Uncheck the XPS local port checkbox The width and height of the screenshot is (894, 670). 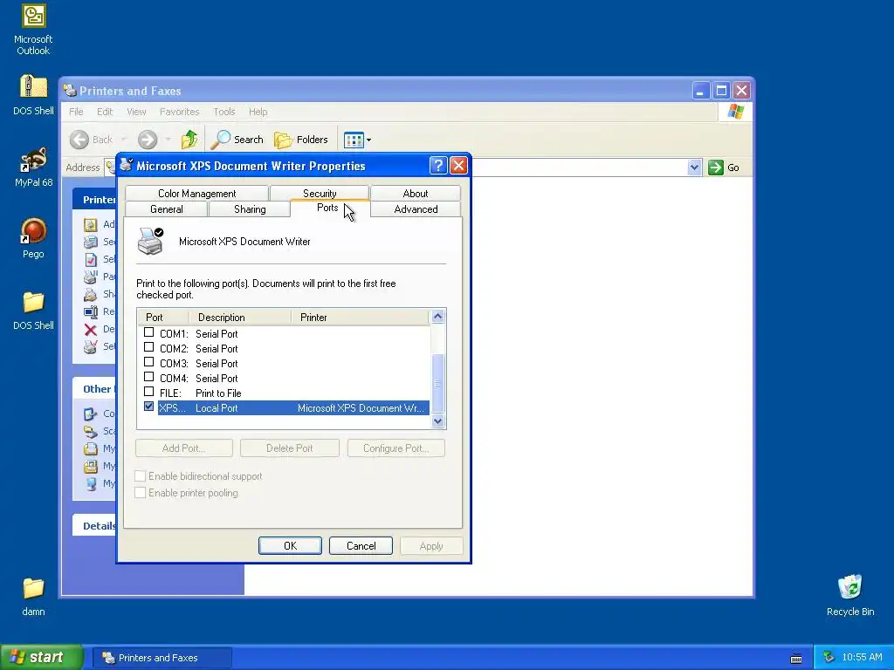[x=148, y=407]
